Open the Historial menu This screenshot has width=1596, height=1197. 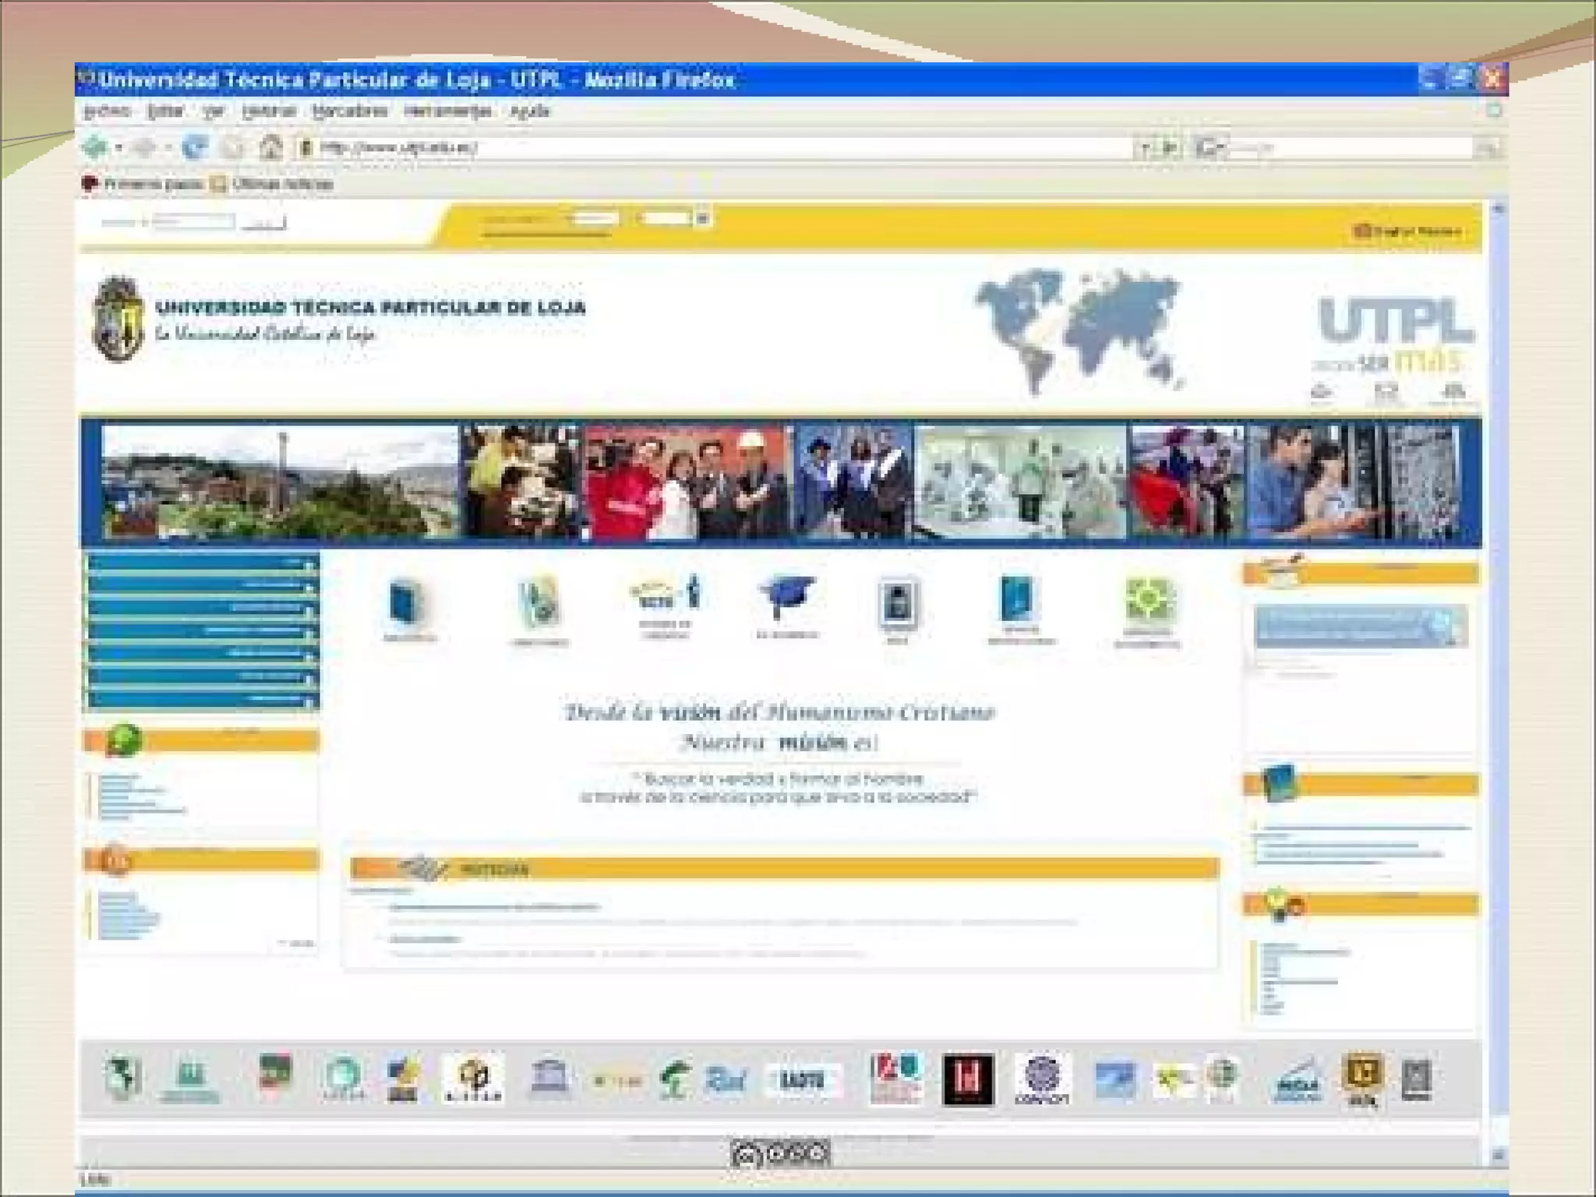268,111
